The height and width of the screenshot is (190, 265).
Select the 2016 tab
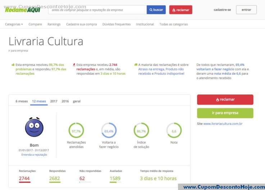pos(65,101)
